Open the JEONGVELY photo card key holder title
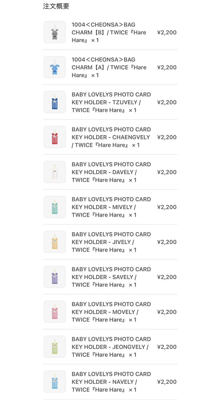This screenshot has height=409, width=223. point(111,347)
